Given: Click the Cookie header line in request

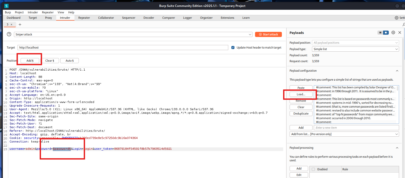Looking at the screenshot, I should (74, 138).
